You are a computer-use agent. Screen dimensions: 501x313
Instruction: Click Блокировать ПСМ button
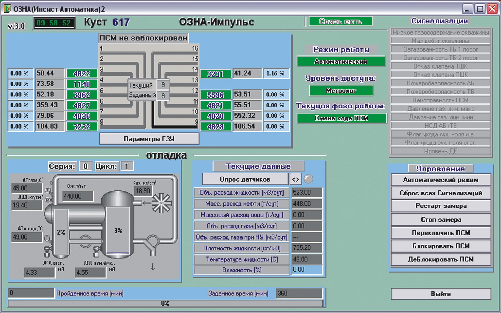441,246
